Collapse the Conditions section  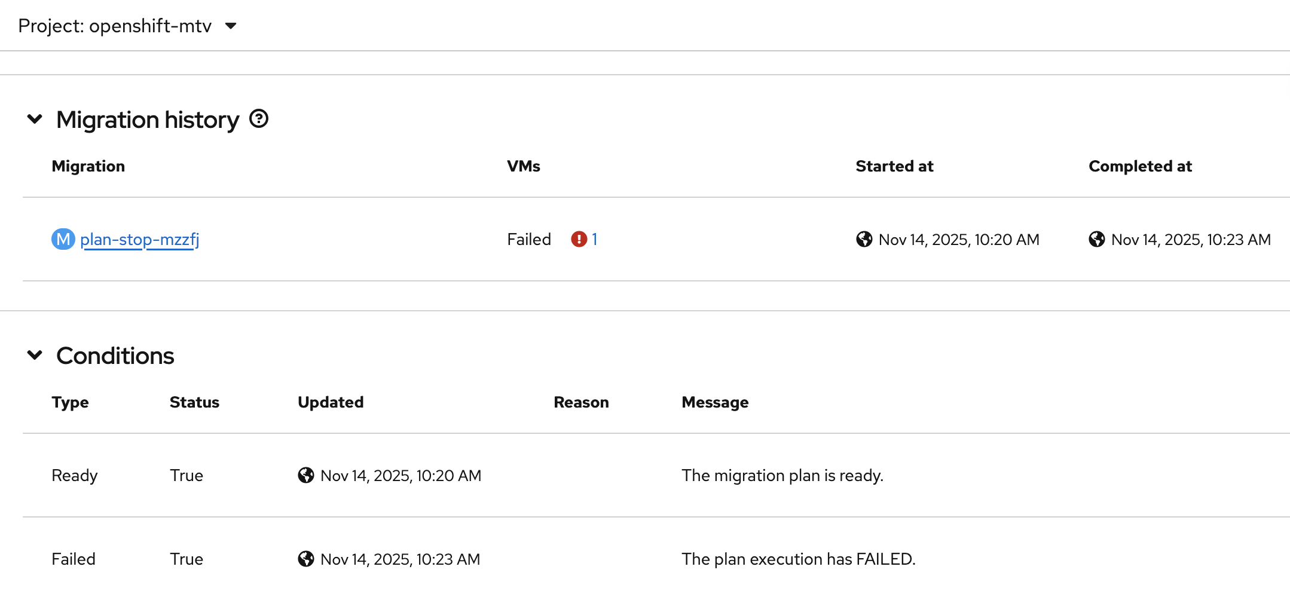35,355
